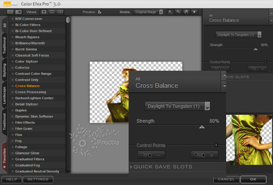Expand Control Points triangle in enlarged panel
This screenshot has height=185, width=273.
(x=216, y=145)
